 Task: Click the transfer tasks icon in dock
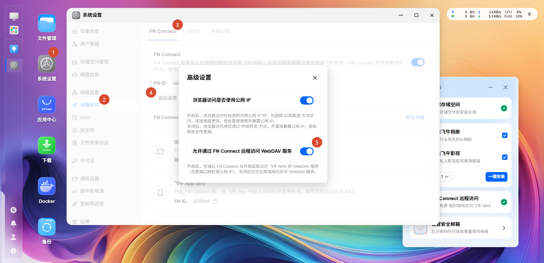[13, 210]
